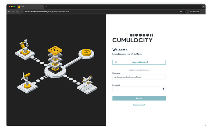Click the 'OR ENTER YOUR CREDENTIALS' text

[139, 70]
